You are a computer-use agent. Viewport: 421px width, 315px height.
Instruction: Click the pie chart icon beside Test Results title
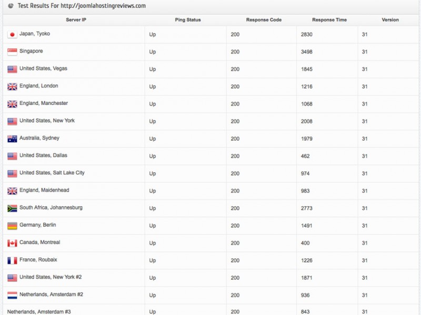pyautogui.click(x=11, y=6)
